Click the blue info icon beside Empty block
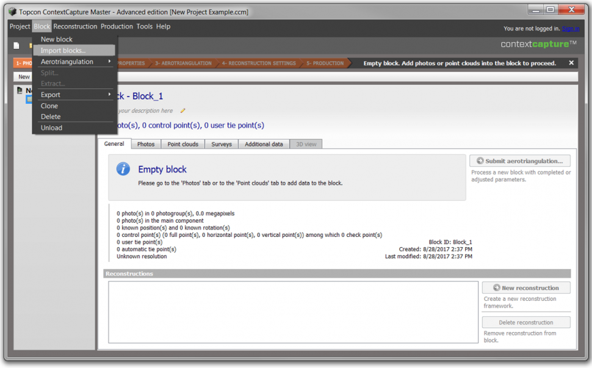This screenshot has height=368, width=592. [123, 168]
